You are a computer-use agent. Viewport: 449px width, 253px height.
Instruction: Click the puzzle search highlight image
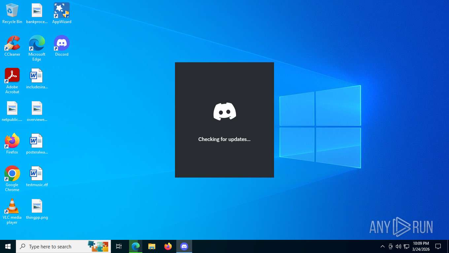coord(98,246)
